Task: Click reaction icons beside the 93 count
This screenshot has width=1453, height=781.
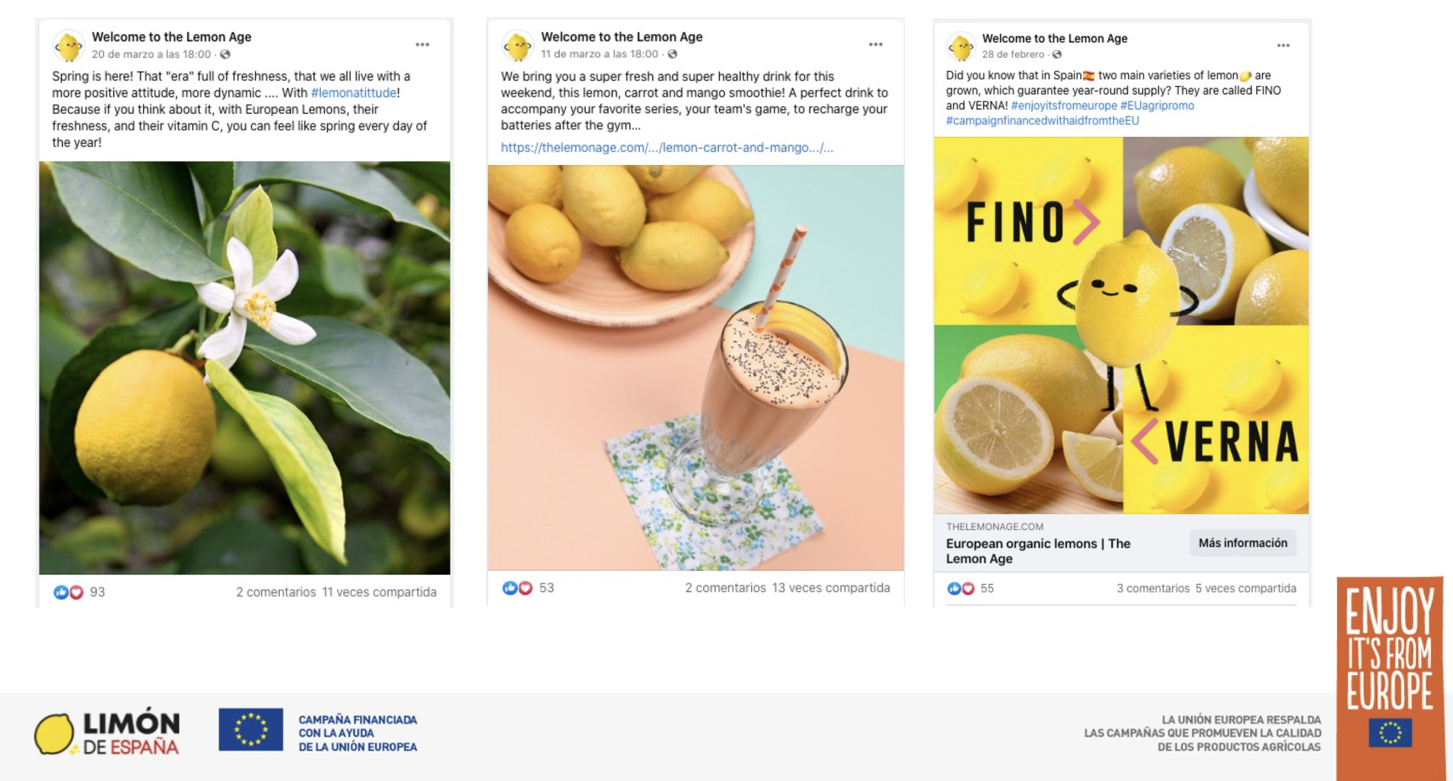Action: coord(68,592)
